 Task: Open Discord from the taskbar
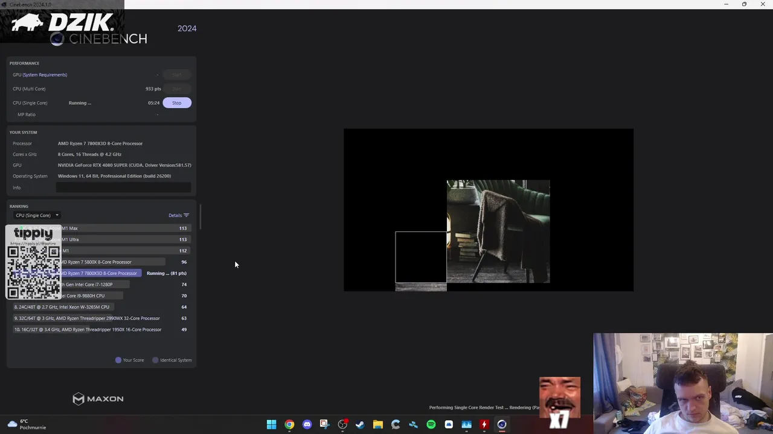coord(307,424)
